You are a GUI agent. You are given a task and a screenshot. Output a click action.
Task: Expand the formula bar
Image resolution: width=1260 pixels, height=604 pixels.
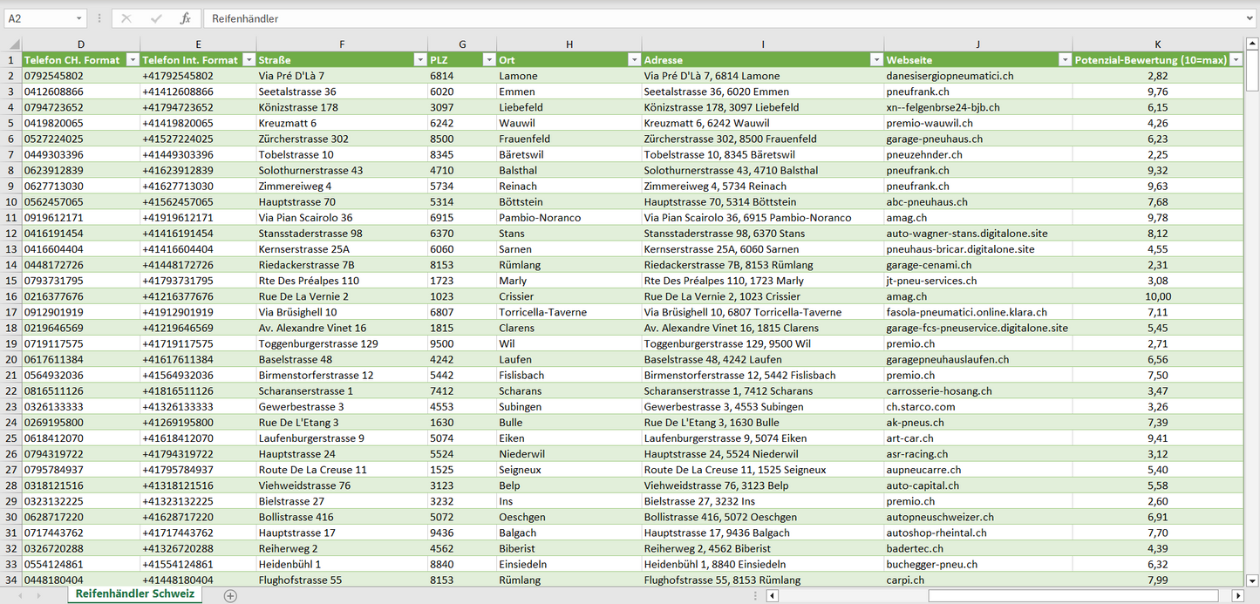(x=1250, y=18)
